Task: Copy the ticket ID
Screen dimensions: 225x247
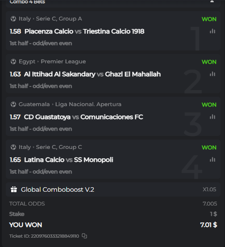Action: [x=84, y=236]
